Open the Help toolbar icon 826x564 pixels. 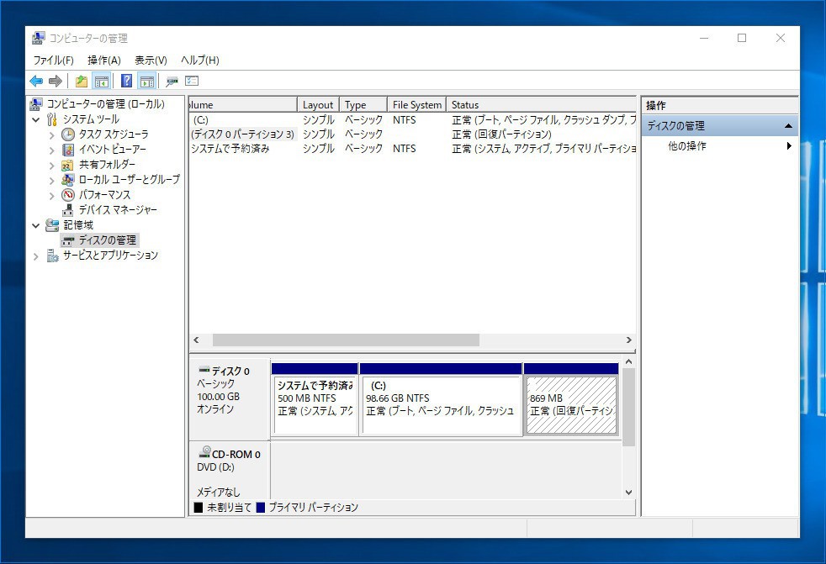tap(126, 82)
